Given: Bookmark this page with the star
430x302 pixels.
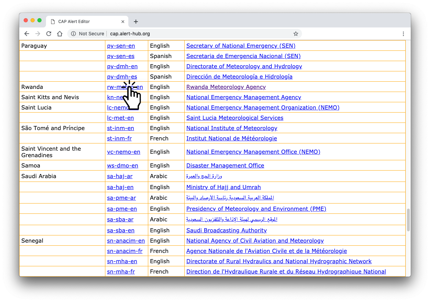Looking at the screenshot, I should coord(295,34).
